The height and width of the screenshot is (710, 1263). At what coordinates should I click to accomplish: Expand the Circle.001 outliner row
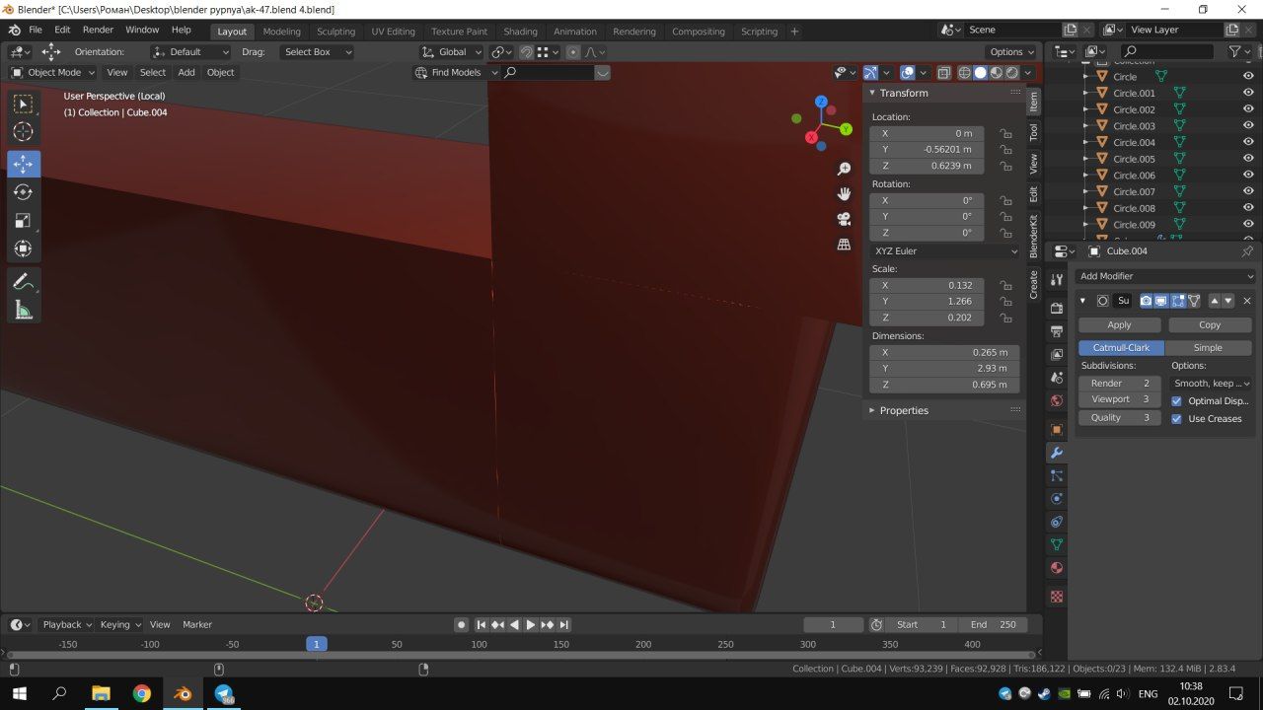coord(1086,94)
